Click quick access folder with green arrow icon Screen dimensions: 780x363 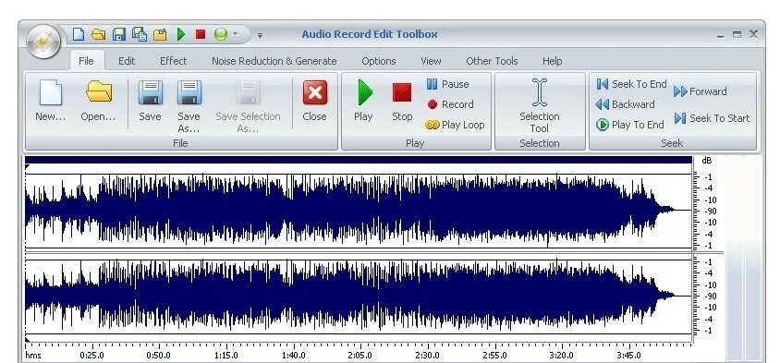coord(160,34)
